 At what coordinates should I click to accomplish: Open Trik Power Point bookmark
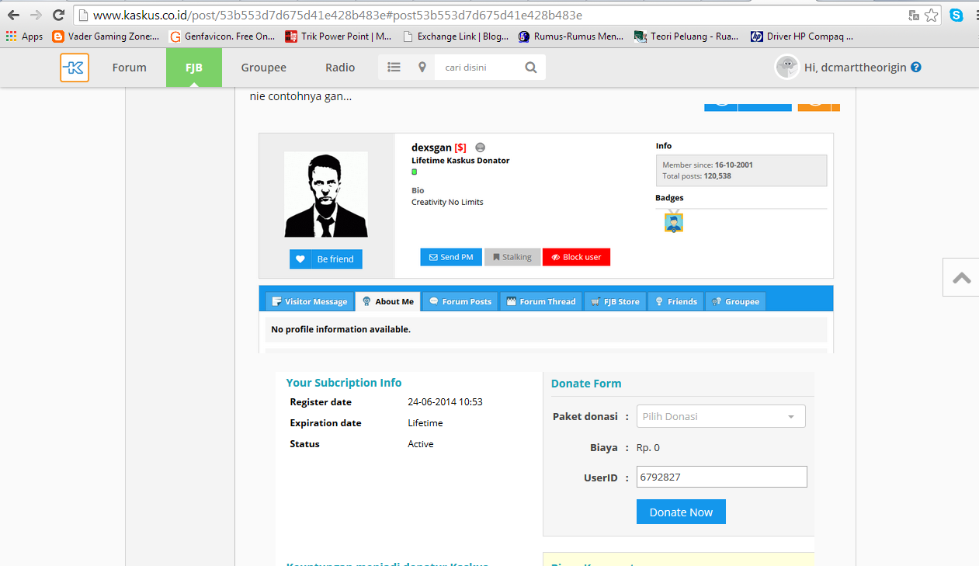tap(338, 36)
